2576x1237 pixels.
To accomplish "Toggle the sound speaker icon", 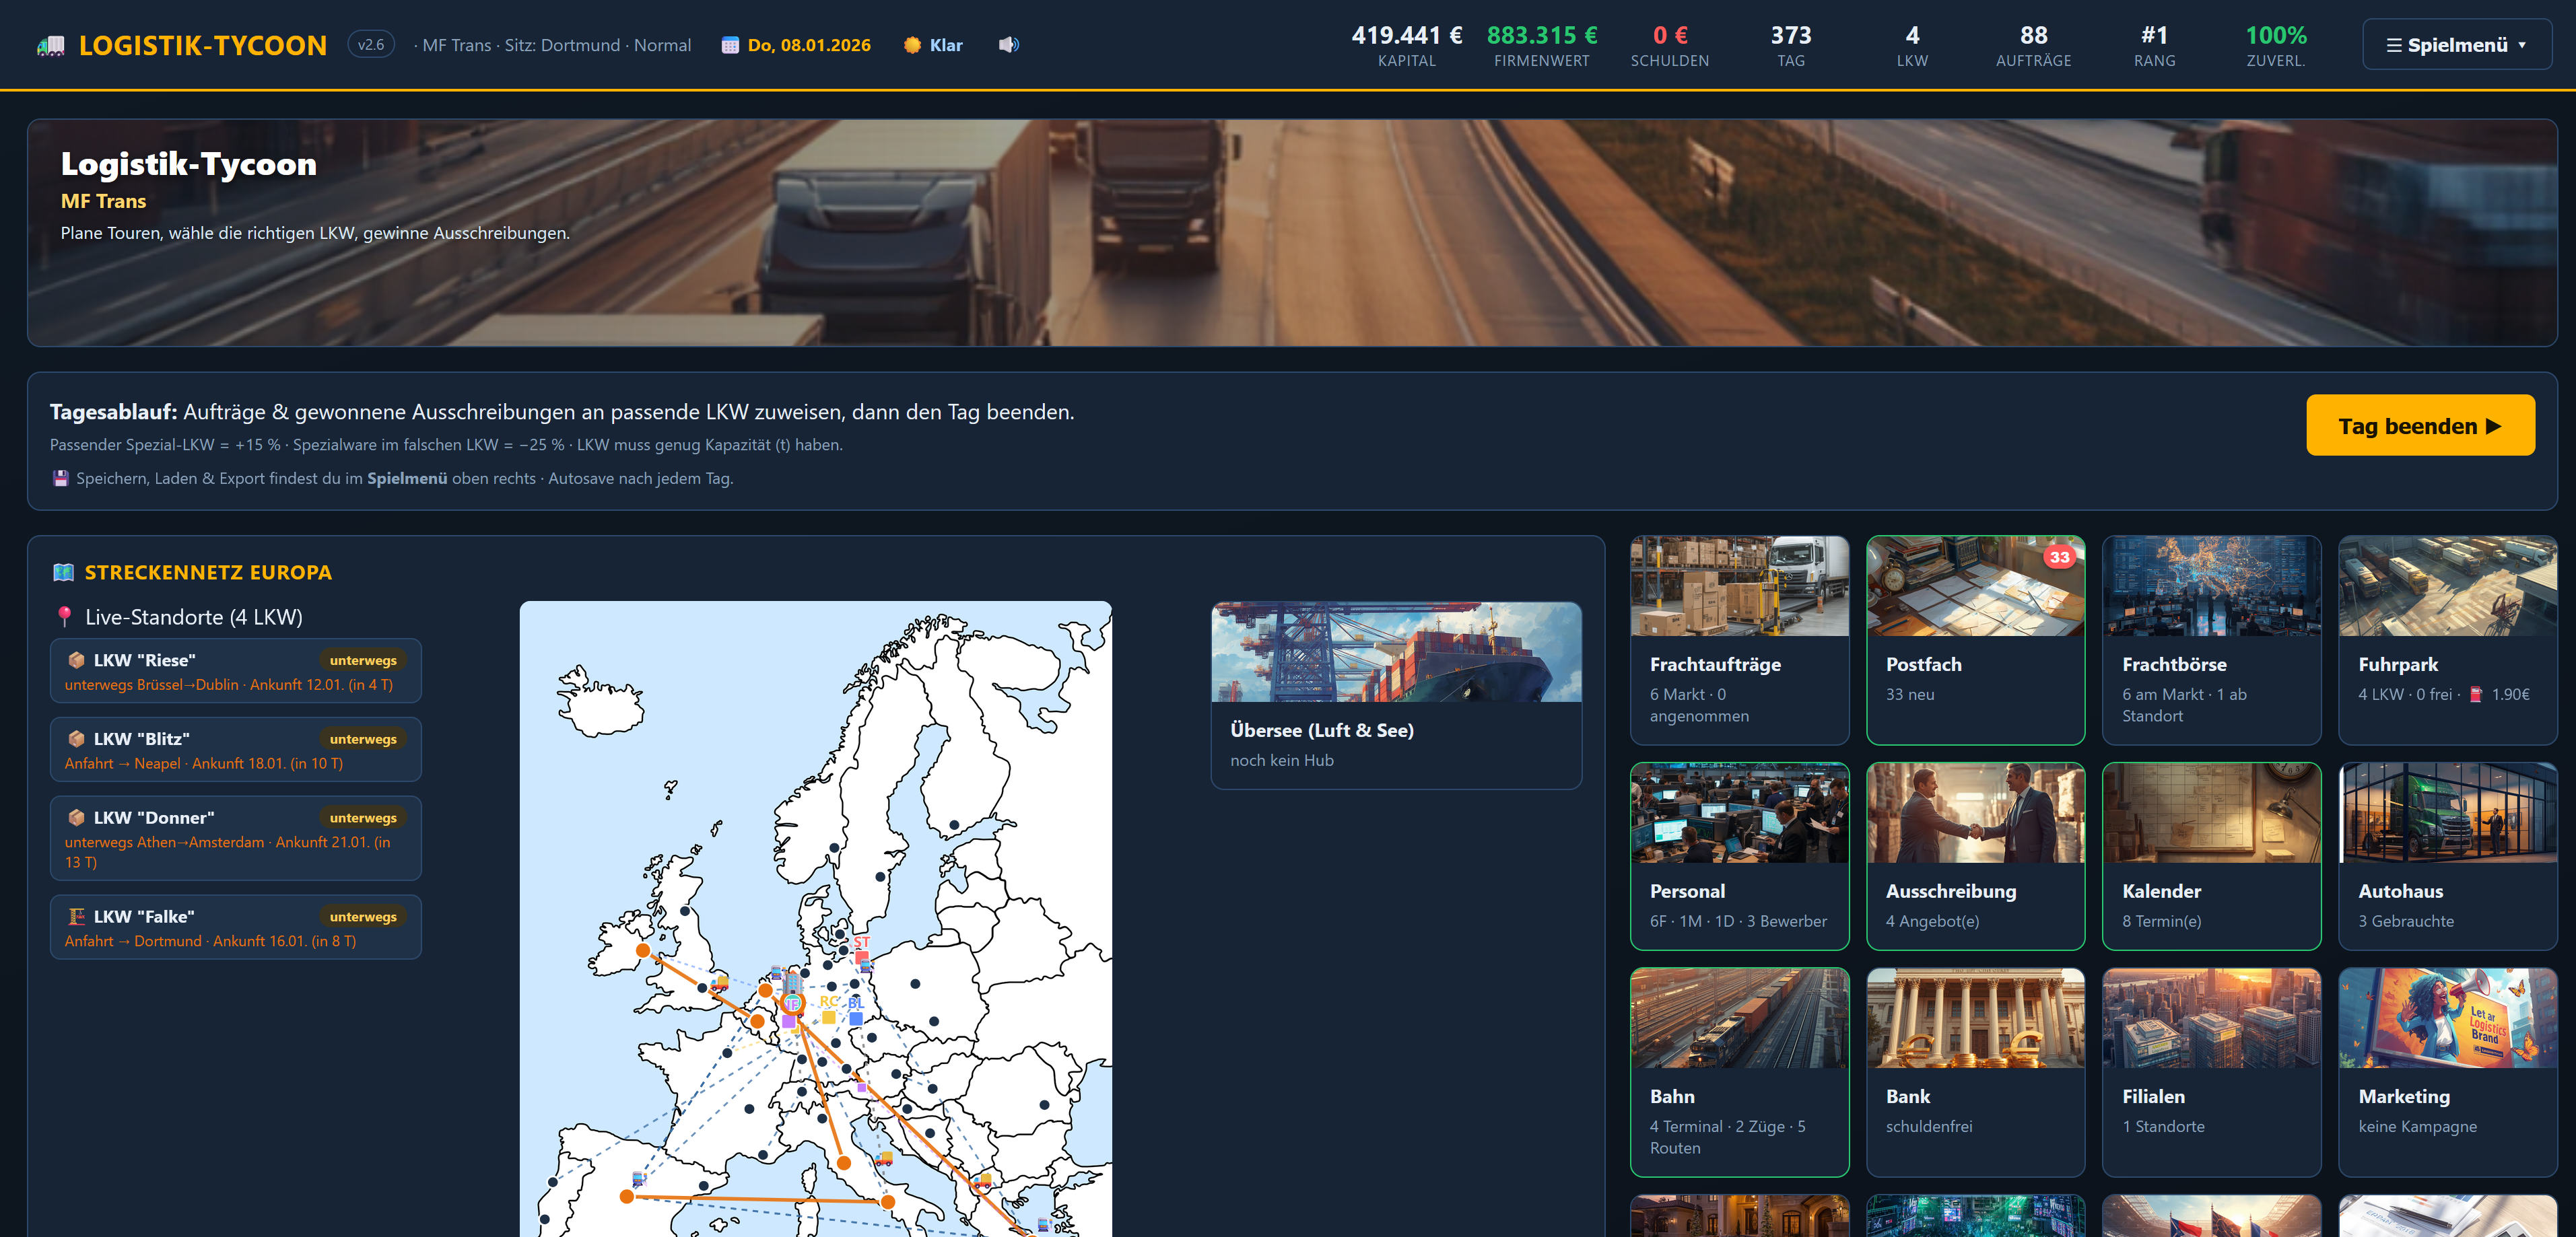I will point(1009,45).
